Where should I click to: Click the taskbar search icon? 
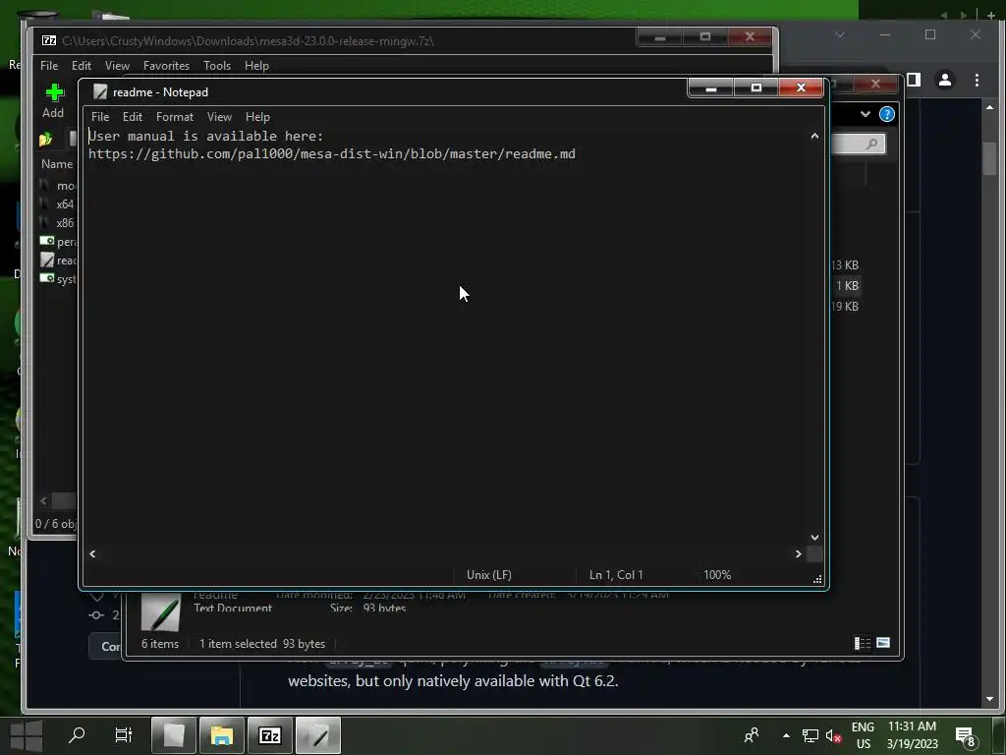click(x=77, y=734)
